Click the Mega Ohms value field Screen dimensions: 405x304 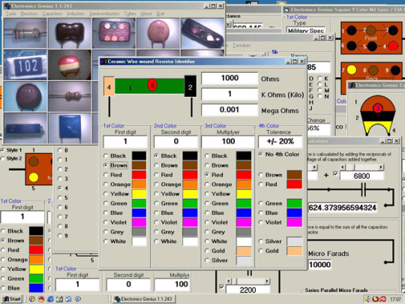pos(229,110)
